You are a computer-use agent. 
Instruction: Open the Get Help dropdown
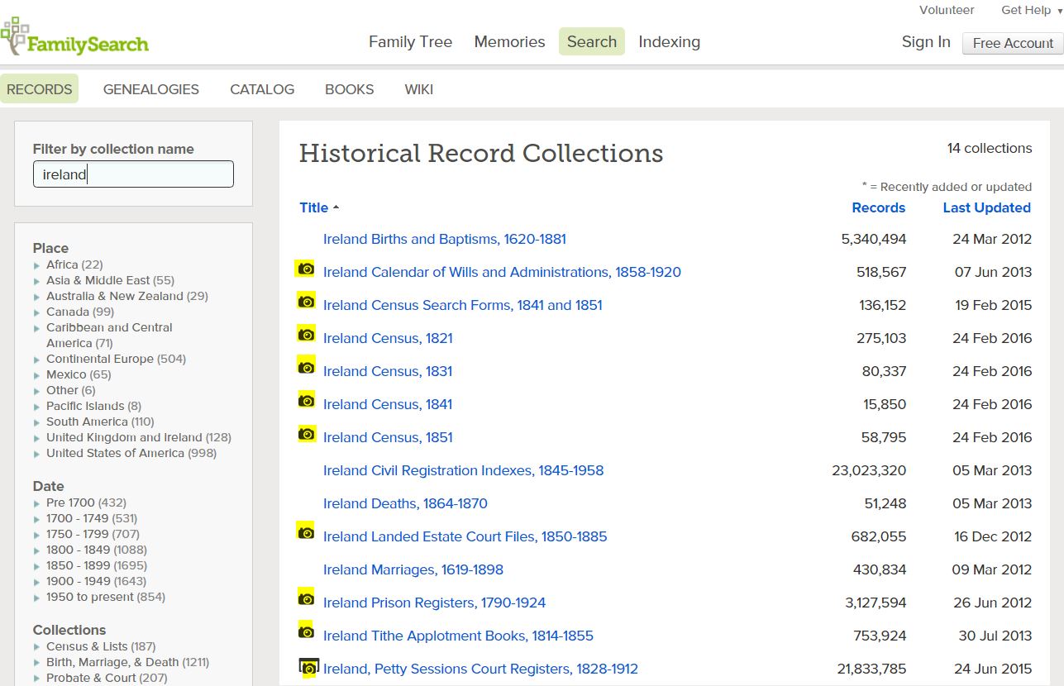pyautogui.click(x=1026, y=10)
